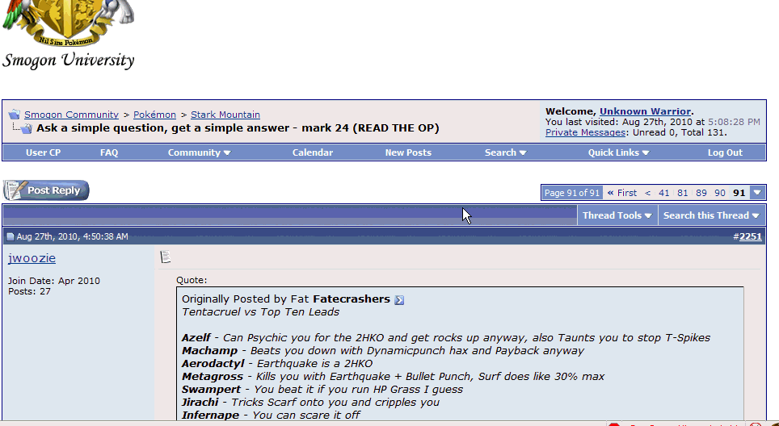Expand the Quick Links menu
The height and width of the screenshot is (426, 779).
tap(618, 152)
